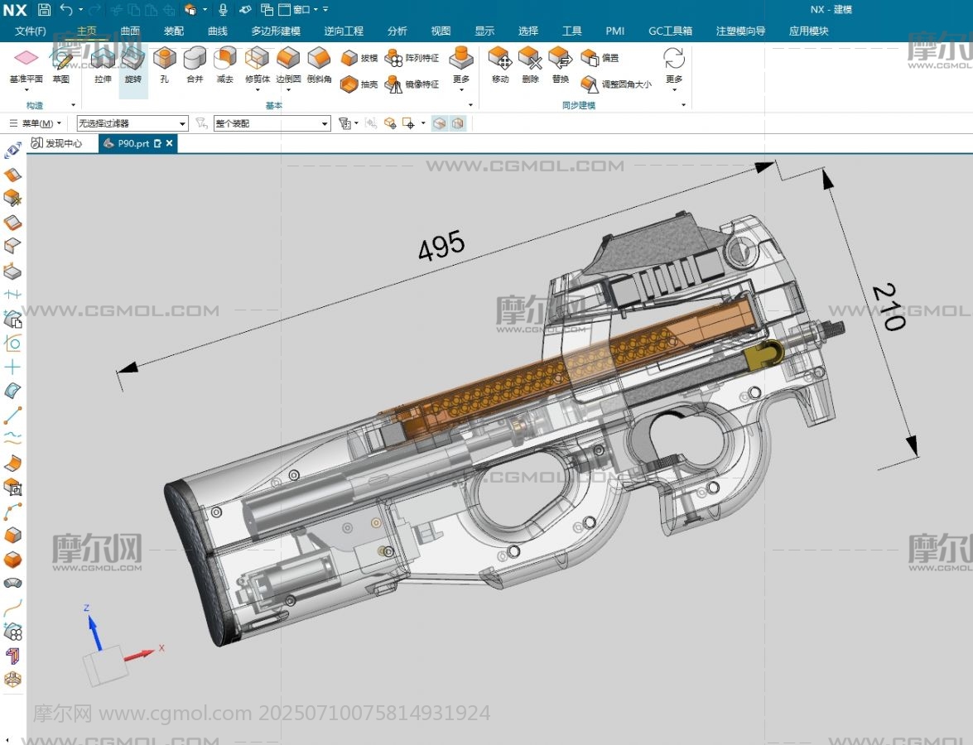Close the P90.prt document tab
This screenshot has height=745, width=973.
point(170,143)
